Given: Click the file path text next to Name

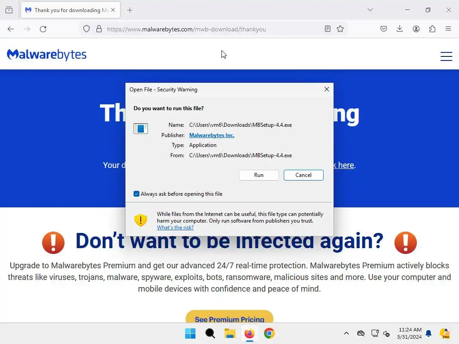Looking at the screenshot, I should click(x=240, y=125).
